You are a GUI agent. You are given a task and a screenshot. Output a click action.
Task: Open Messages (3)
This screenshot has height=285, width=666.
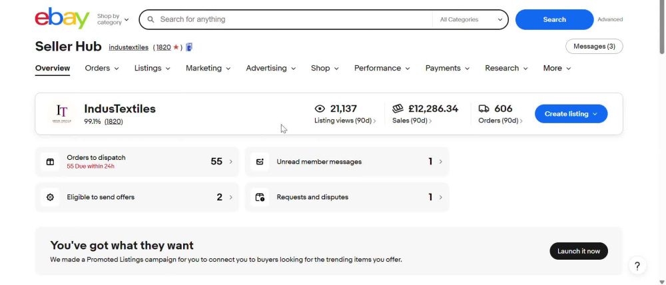click(x=594, y=47)
